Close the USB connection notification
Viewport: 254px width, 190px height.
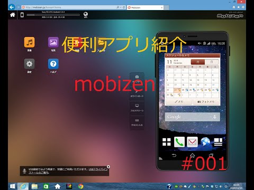coord(108,167)
